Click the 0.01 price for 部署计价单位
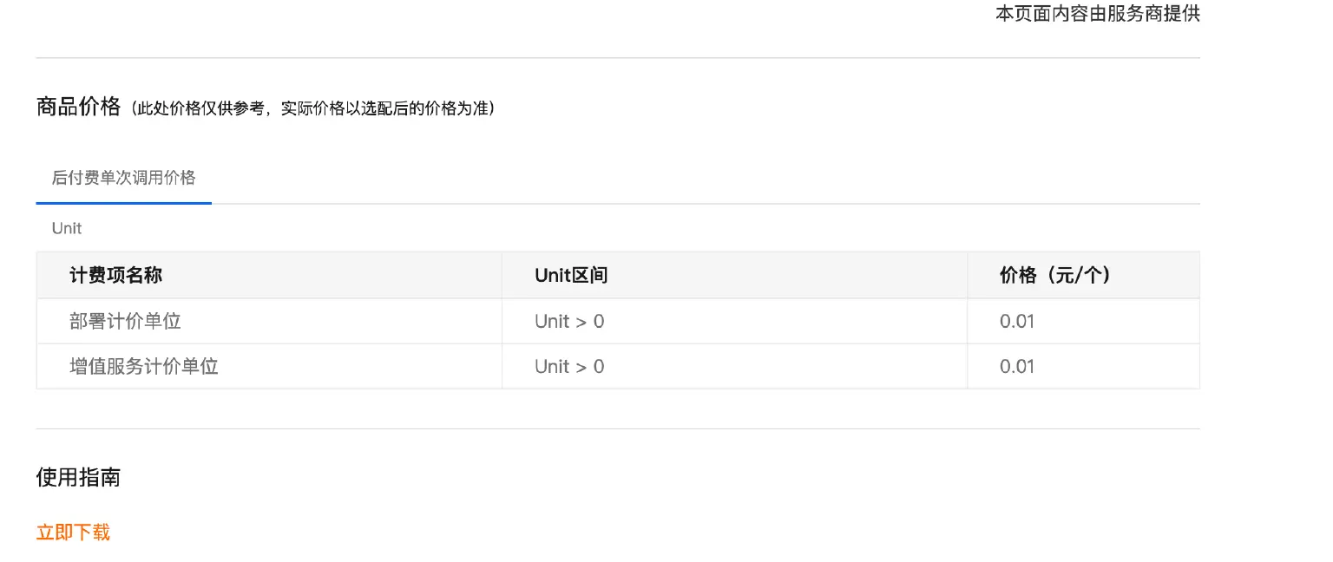Viewport: 1333px width, 562px height. [1017, 321]
